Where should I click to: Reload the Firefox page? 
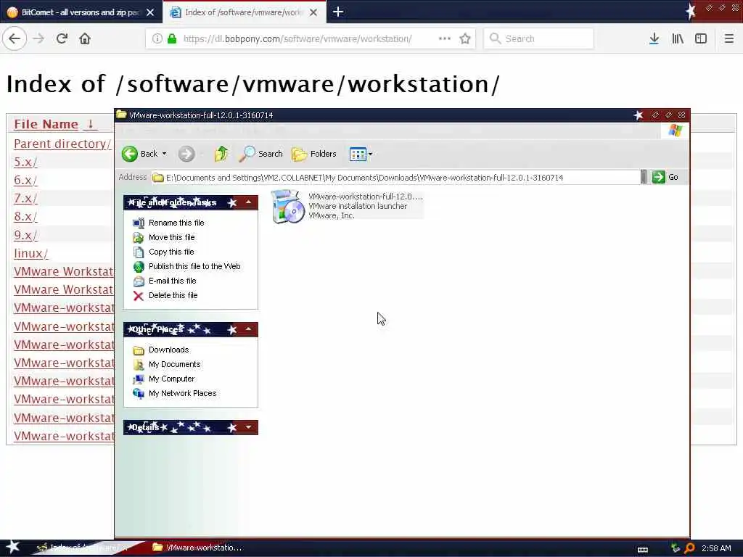[62, 38]
